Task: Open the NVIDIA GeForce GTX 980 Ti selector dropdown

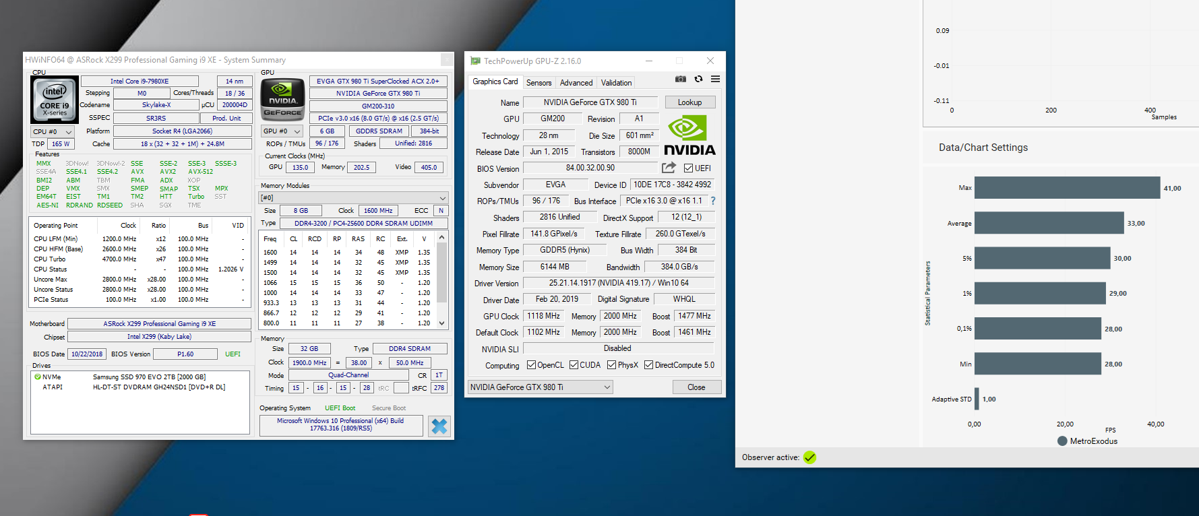Action: (x=541, y=387)
